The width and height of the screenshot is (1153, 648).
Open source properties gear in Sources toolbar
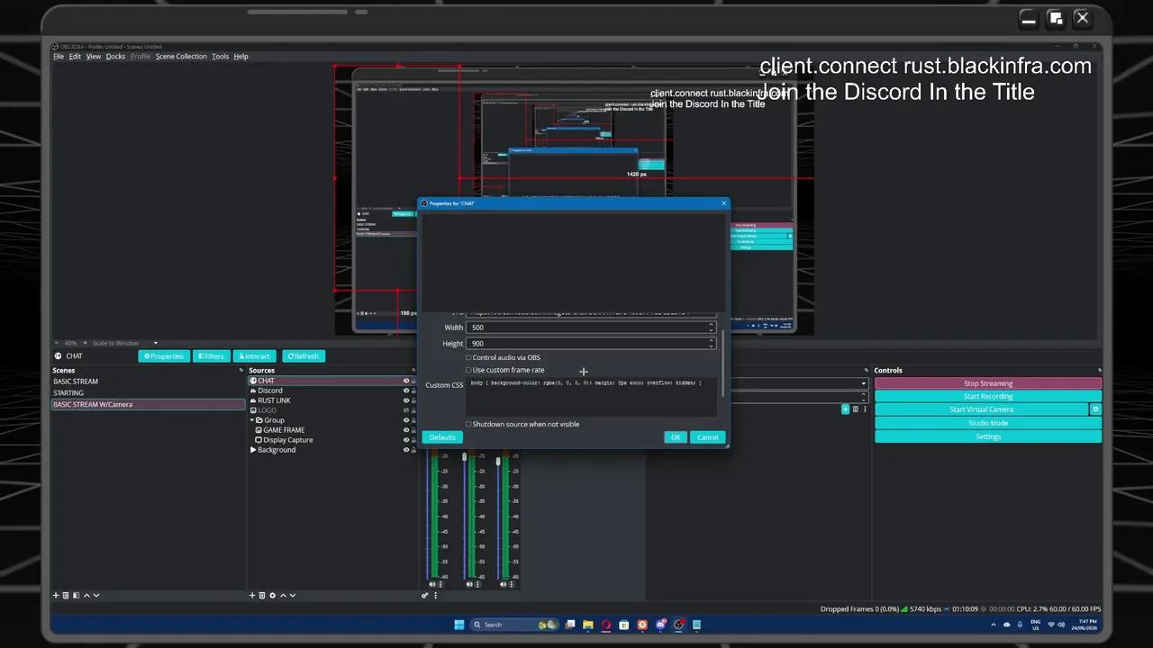[x=272, y=595]
